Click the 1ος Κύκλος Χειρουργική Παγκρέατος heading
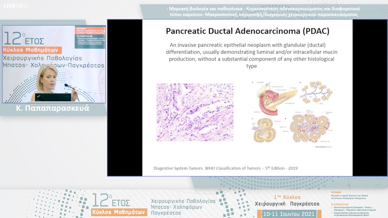 pos(287,200)
